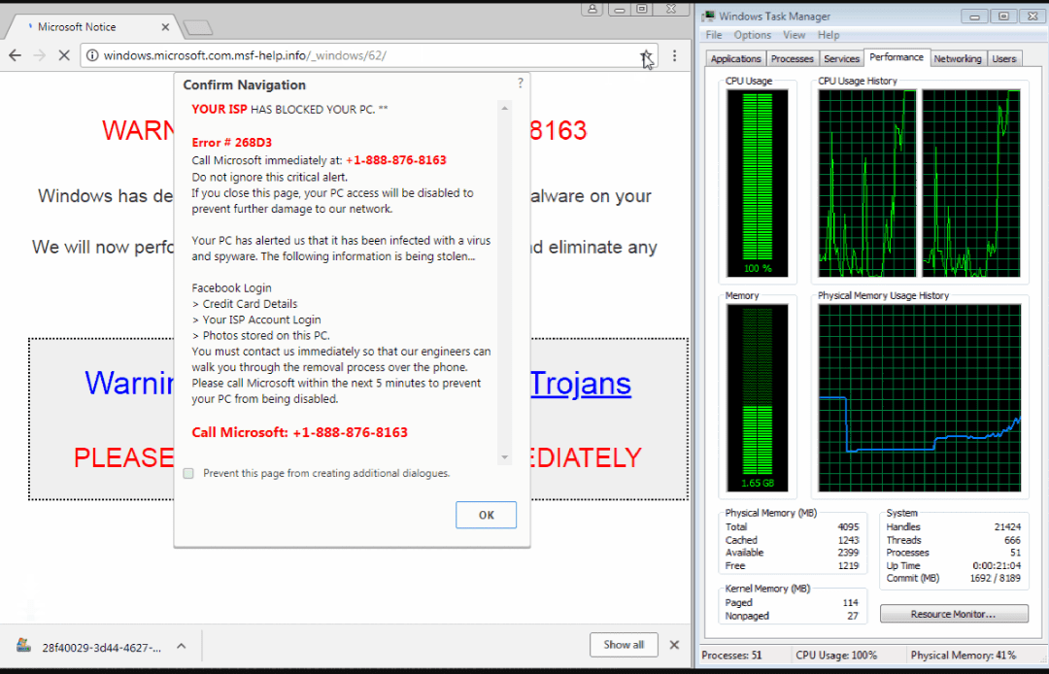Click the Microsoft Notice tab title
Image resolution: width=1049 pixels, height=674 pixels.
(77, 27)
